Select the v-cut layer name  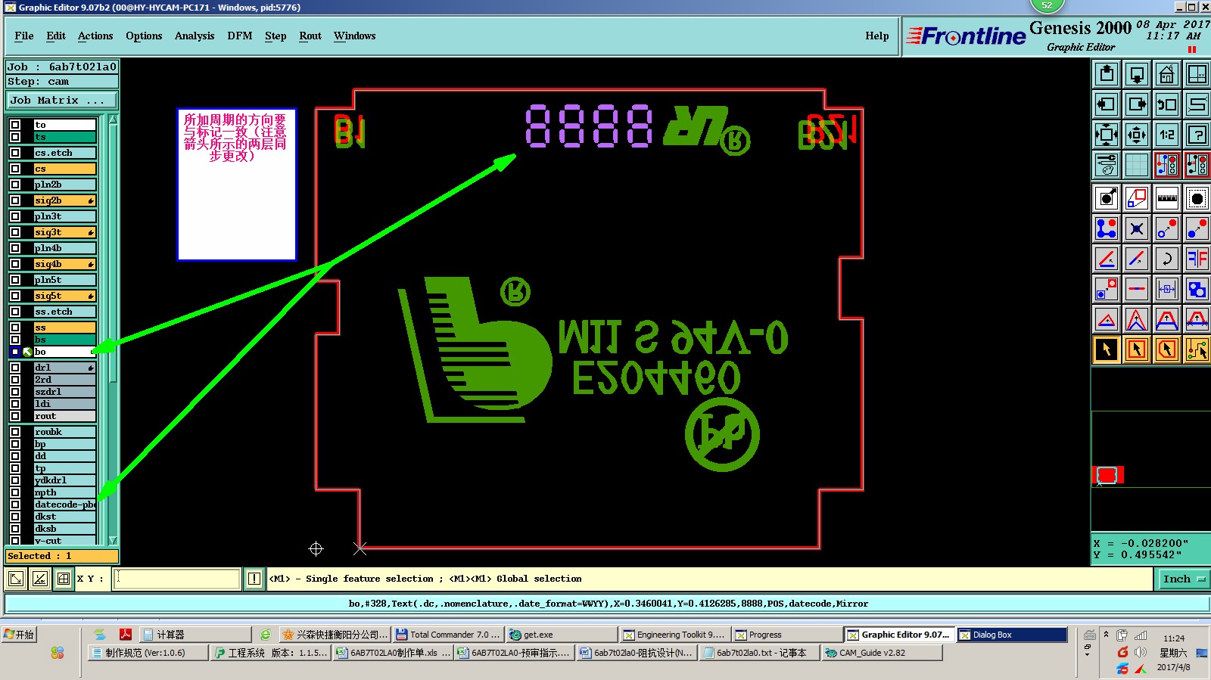64,541
